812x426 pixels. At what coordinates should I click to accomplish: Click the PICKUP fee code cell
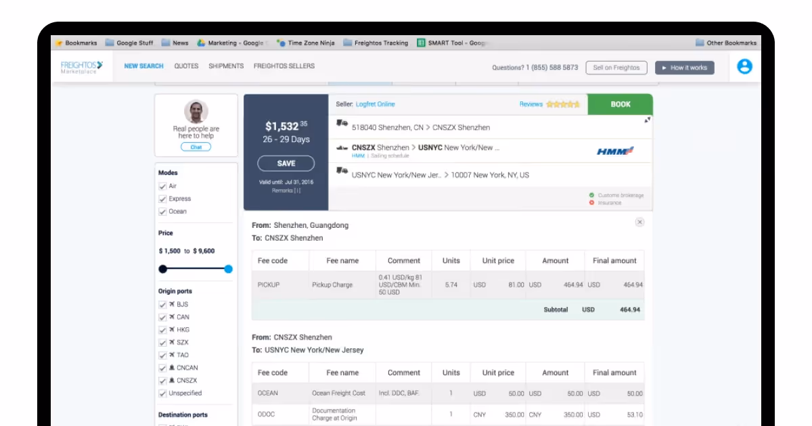(280, 285)
